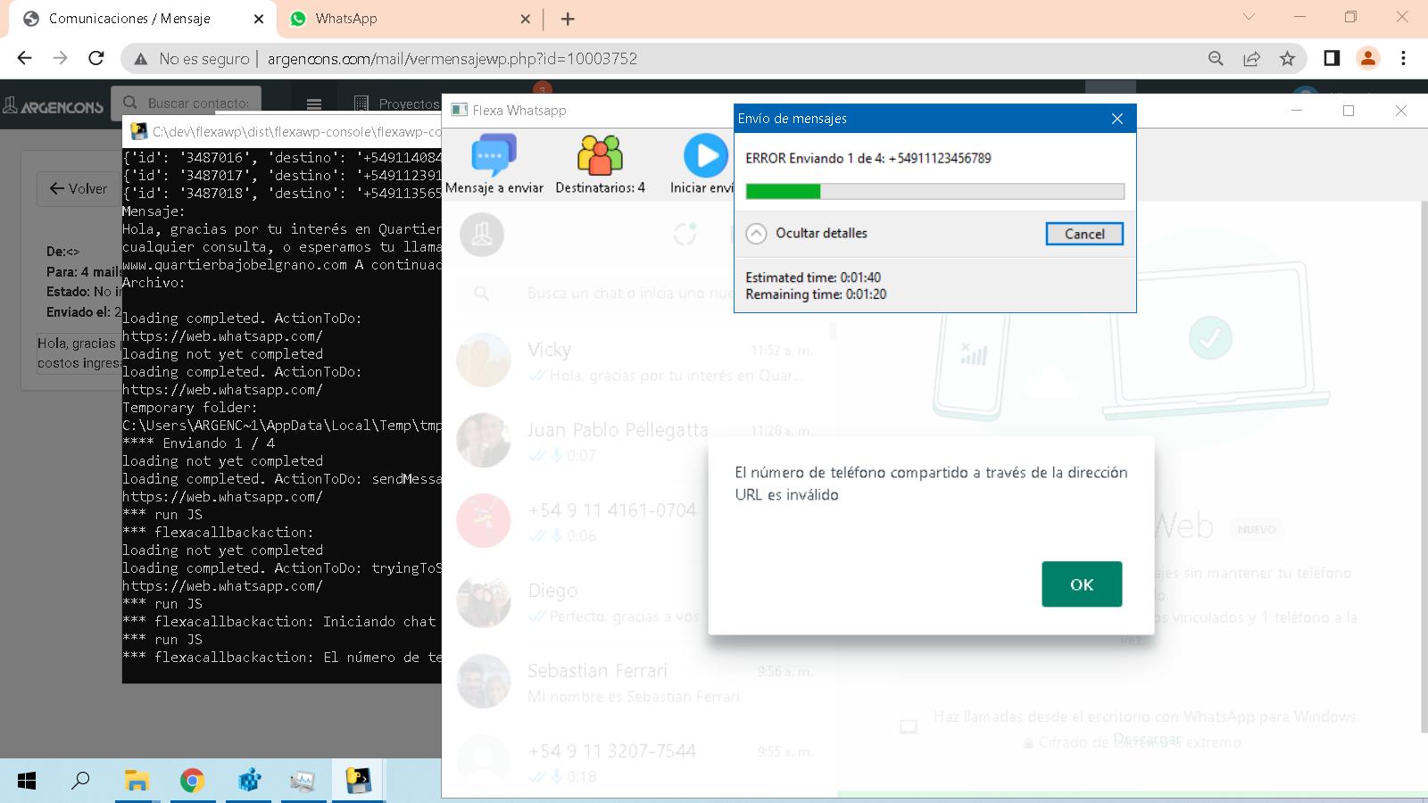Reload the page
This screenshot has width=1428, height=803.
click(96, 58)
